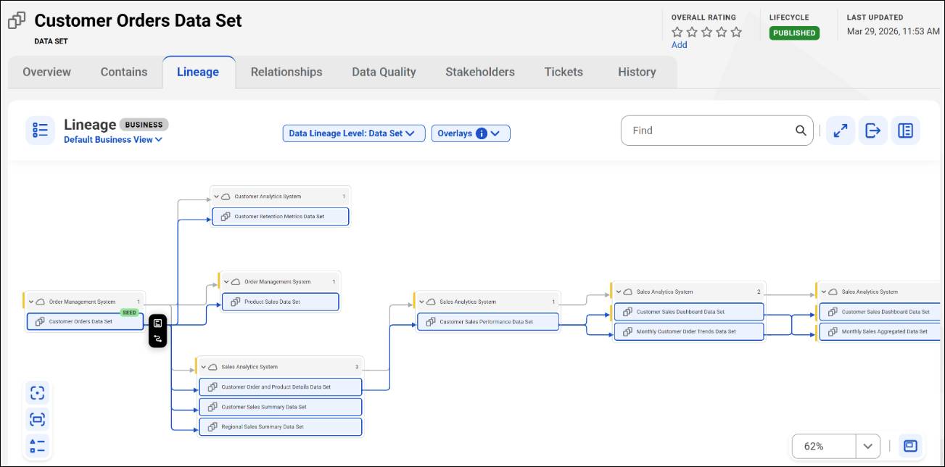Click upper icon in black node popup
The image size is (945, 467).
pyautogui.click(x=158, y=323)
